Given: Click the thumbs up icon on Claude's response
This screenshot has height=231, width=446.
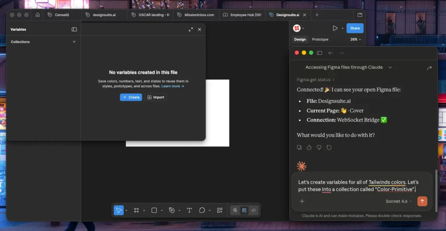Looking at the screenshot, I should 309,148.
